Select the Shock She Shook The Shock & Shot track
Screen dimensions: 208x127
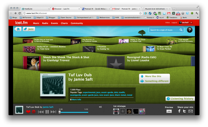66,57
